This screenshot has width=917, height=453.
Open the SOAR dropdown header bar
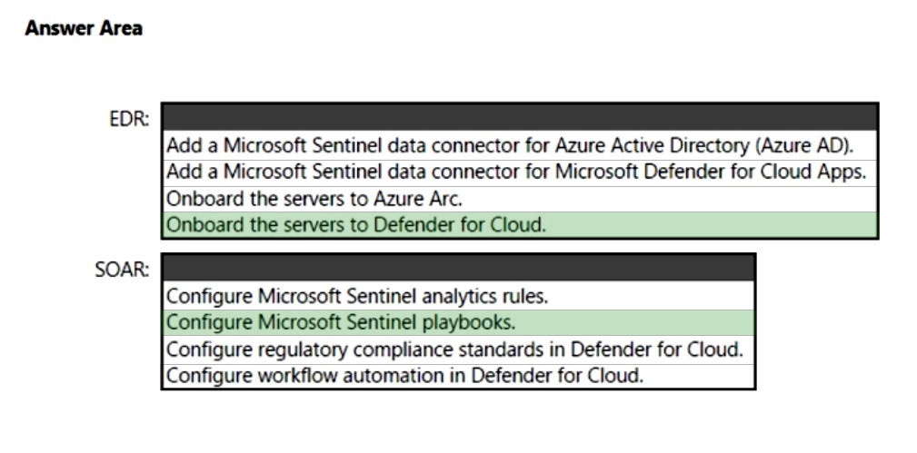pyautogui.click(x=458, y=268)
